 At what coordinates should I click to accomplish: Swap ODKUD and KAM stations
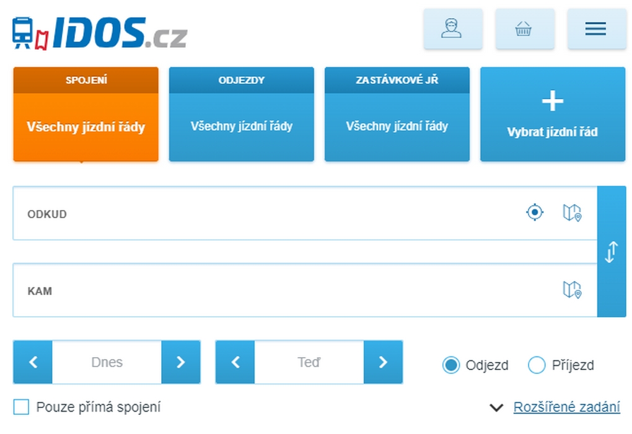pyautogui.click(x=611, y=252)
